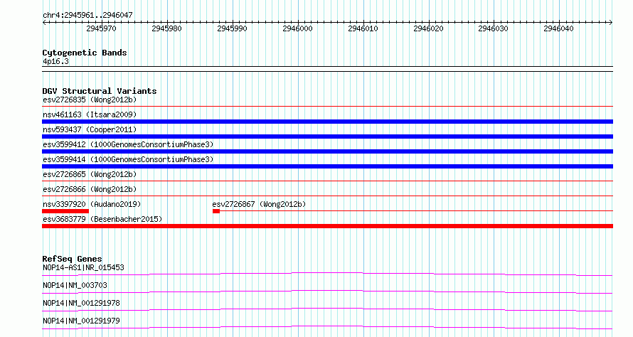Viewport: 633px width, 337px height.
Task: Click the DGV Structural Variants track title
Action: coord(100,91)
